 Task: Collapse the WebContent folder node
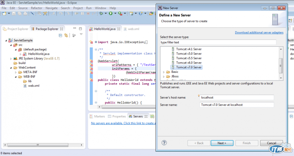(x=11, y=68)
